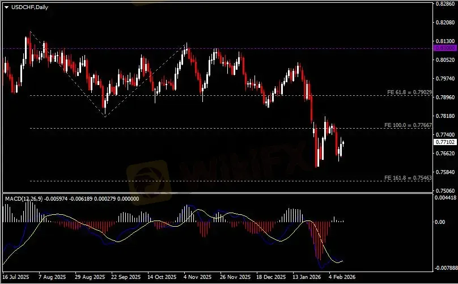This screenshot has height=284, width=458.
Task: Click the 16 Jul 2025 date marker
Action: (16, 278)
